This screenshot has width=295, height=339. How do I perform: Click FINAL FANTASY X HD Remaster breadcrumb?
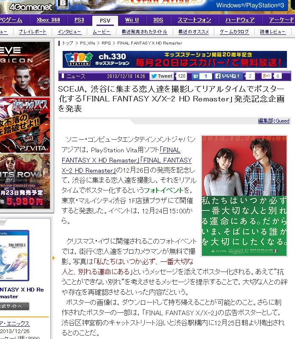[x=150, y=43]
